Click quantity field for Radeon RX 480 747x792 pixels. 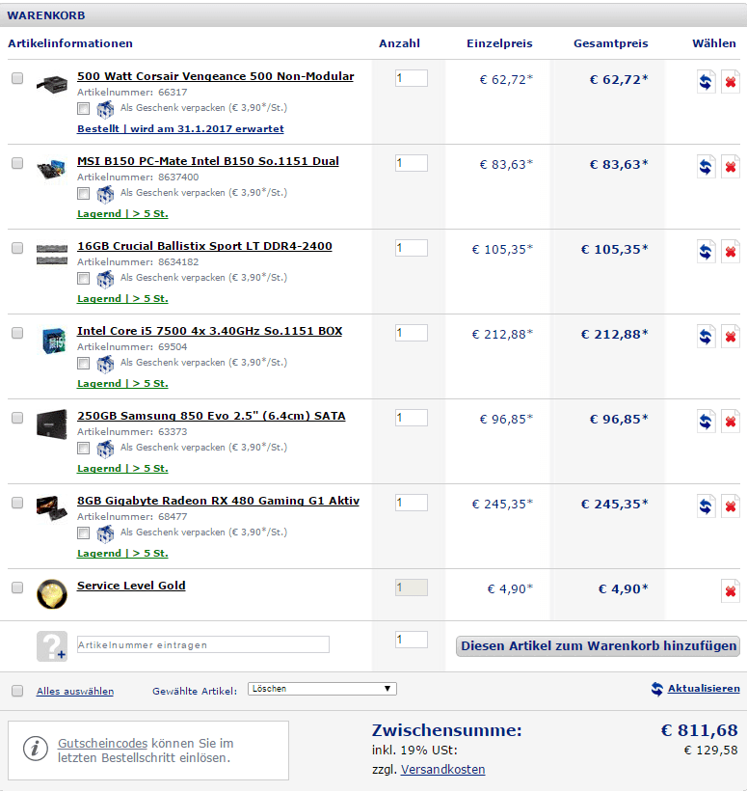(412, 503)
